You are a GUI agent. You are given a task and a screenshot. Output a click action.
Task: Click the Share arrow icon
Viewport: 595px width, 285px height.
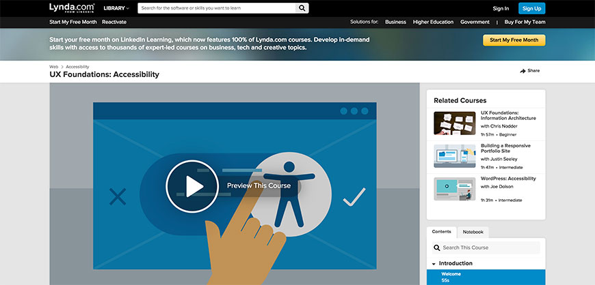[523, 71]
